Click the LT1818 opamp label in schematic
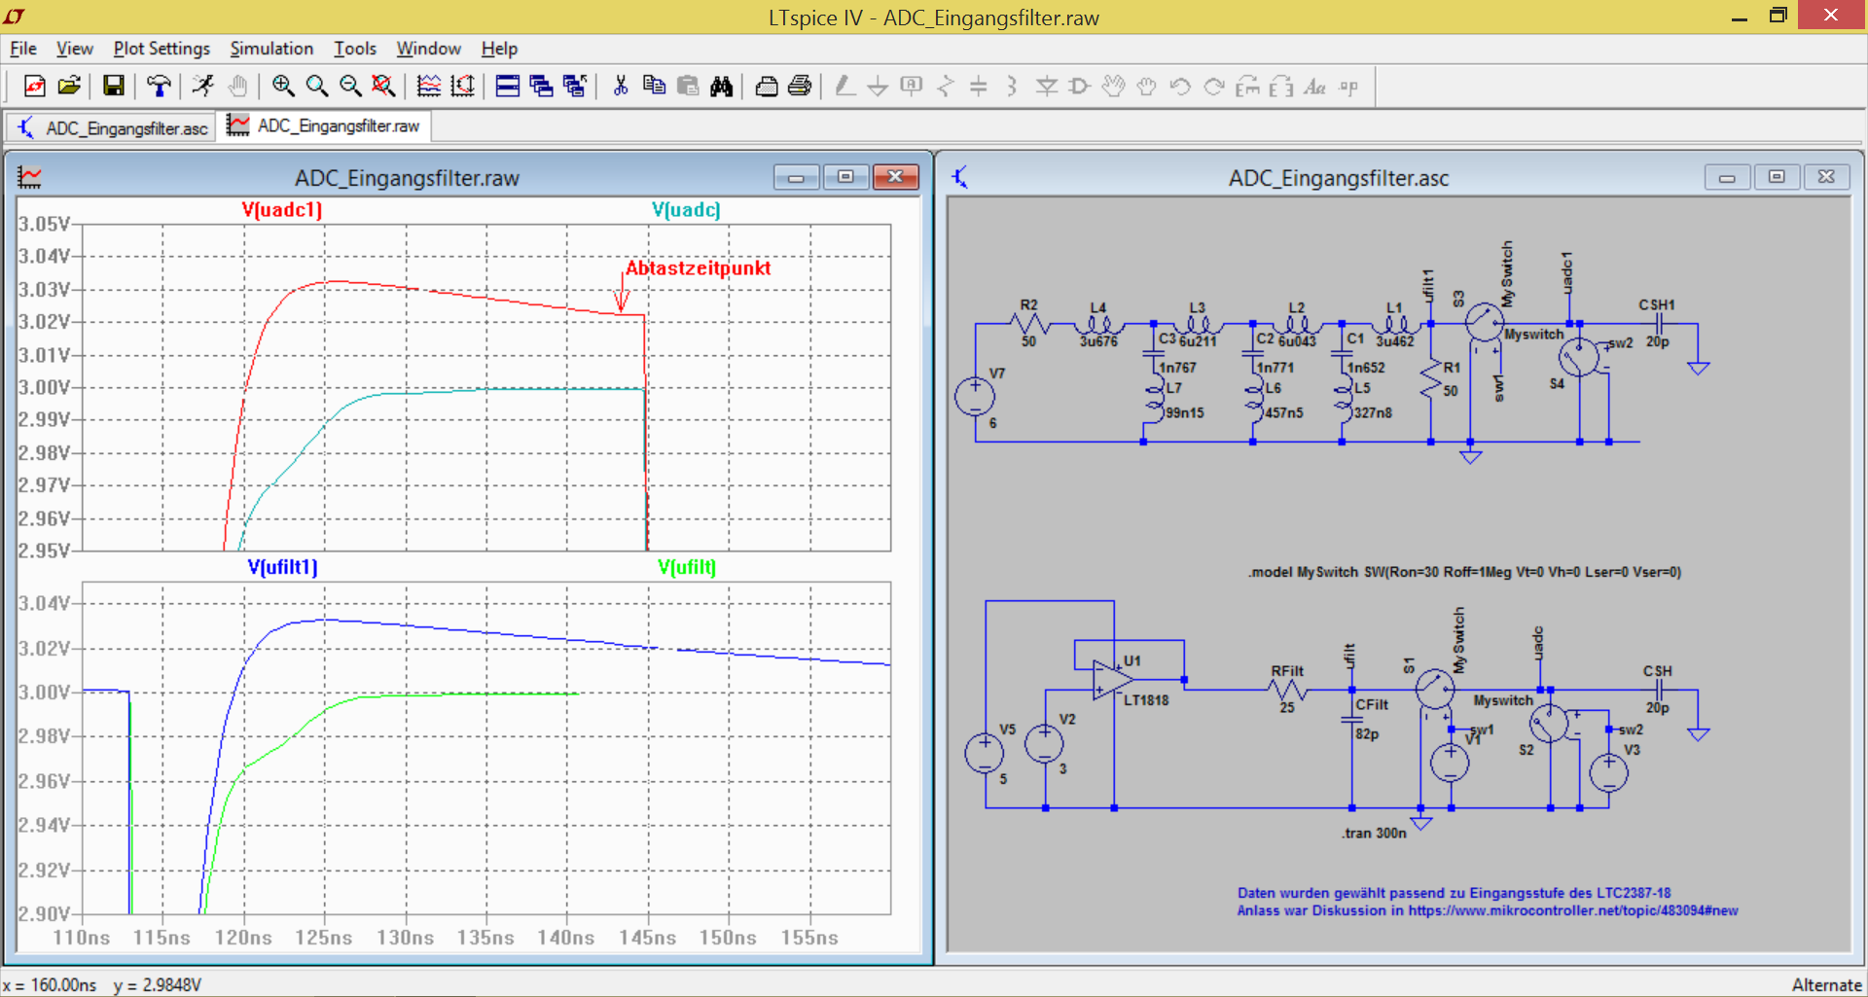This screenshot has height=997, width=1868. point(1146,699)
